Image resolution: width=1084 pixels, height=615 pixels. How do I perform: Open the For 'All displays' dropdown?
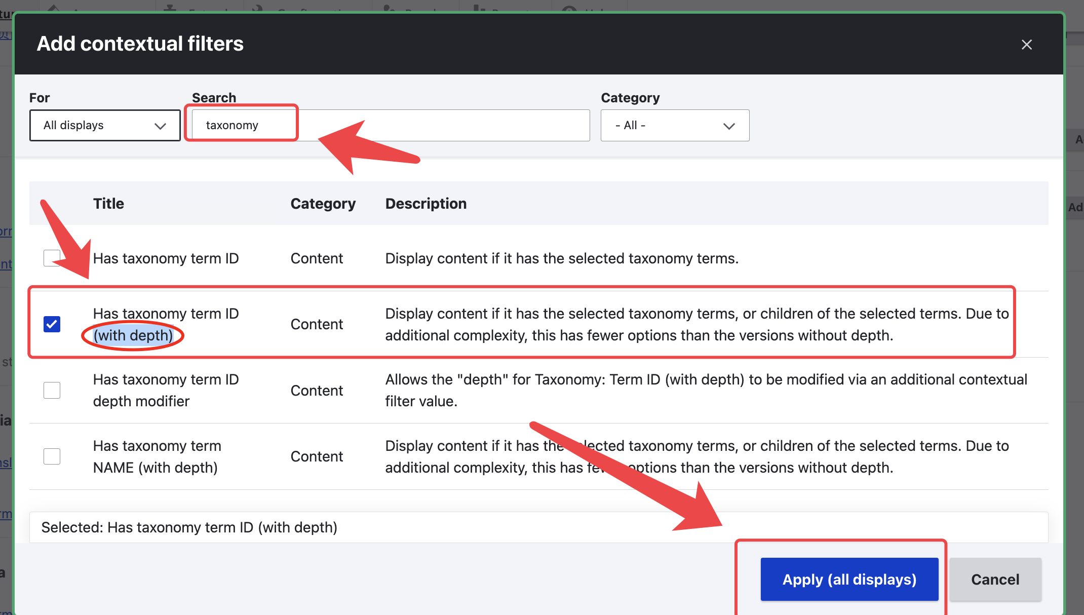pyautogui.click(x=105, y=125)
